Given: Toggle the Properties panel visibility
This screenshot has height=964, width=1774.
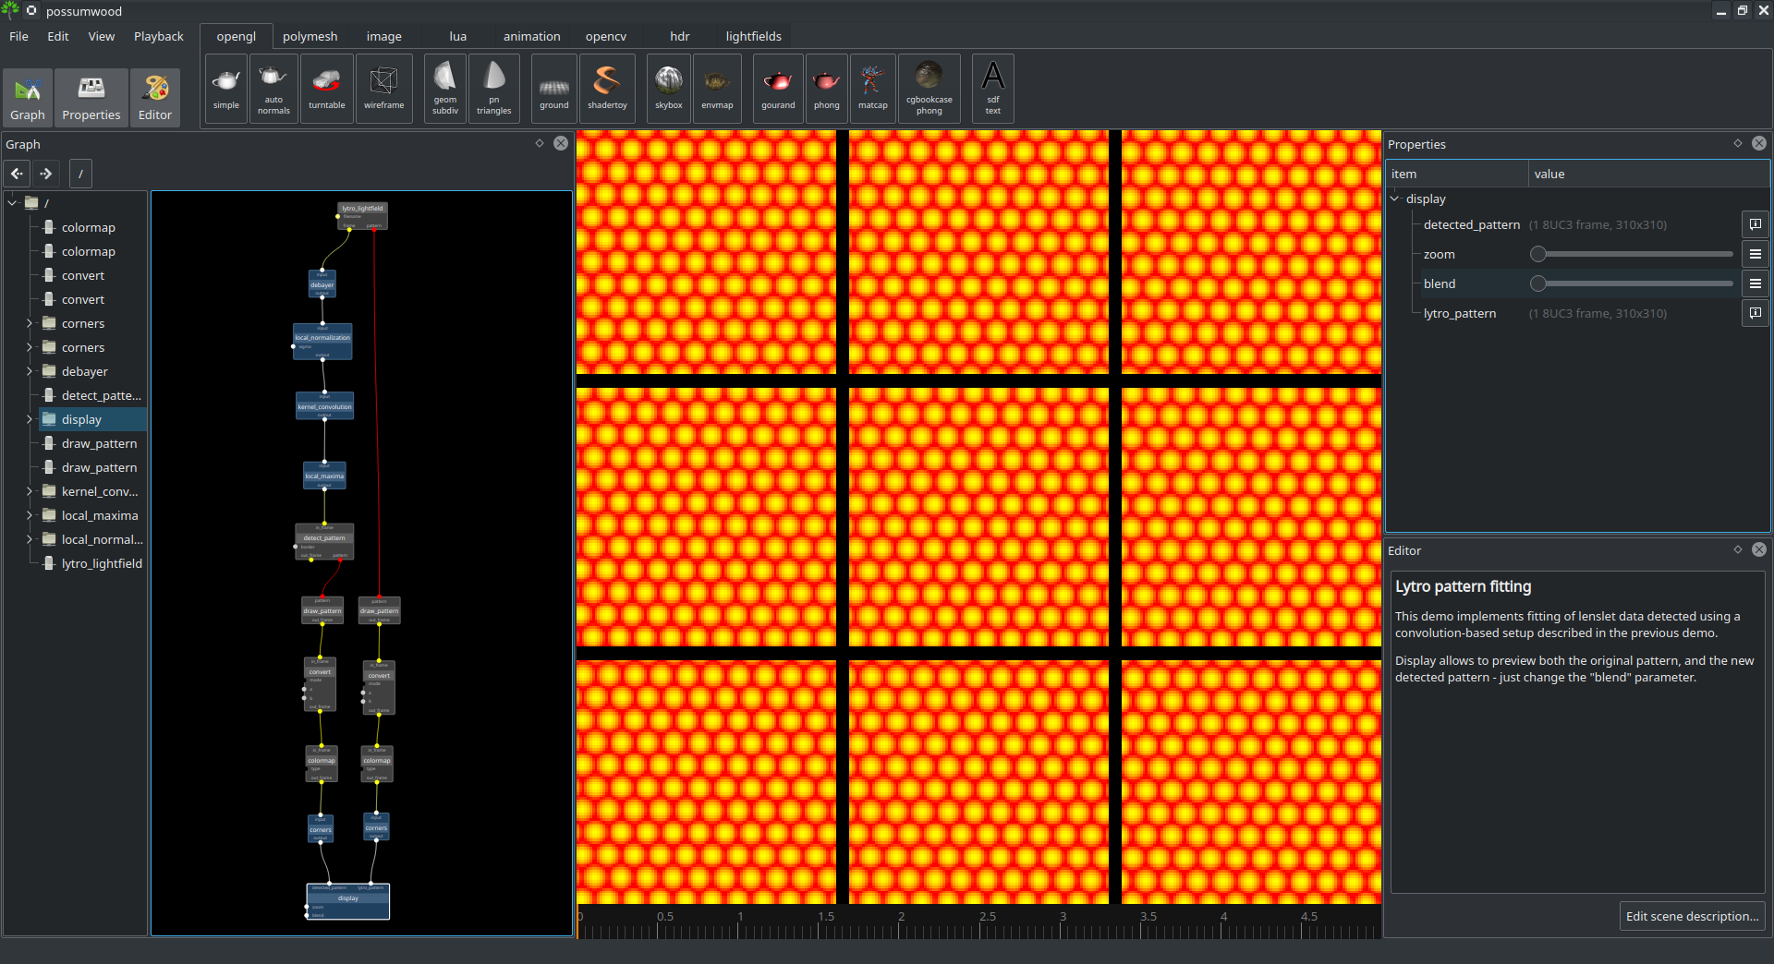Looking at the screenshot, I should 91,97.
